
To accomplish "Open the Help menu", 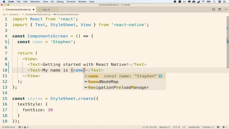I will click(92, 1).
